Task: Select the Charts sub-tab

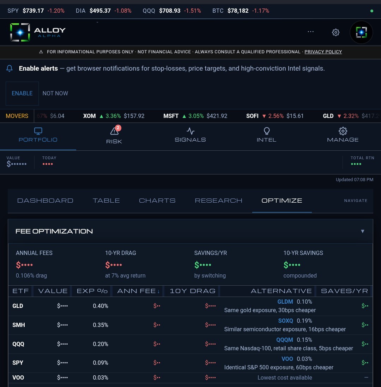Action: (x=157, y=201)
